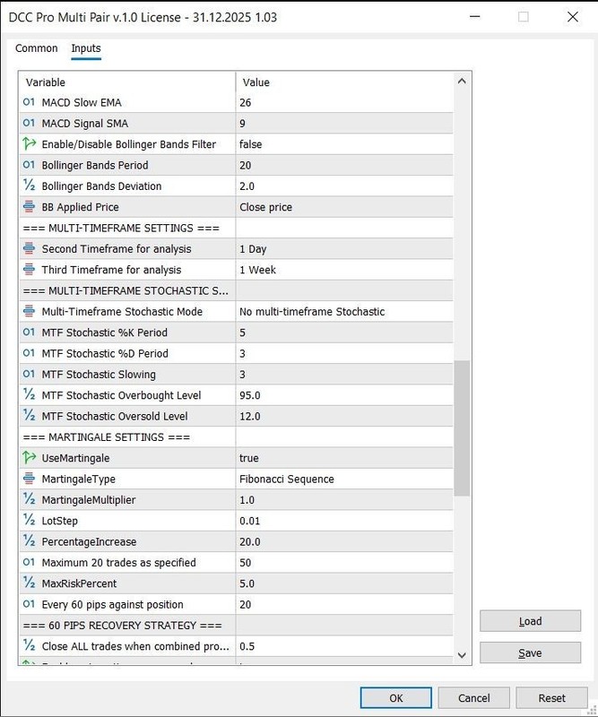Click the enum icon beside BB Applied Price
Screen dimensions: 598x717
pos(29,207)
